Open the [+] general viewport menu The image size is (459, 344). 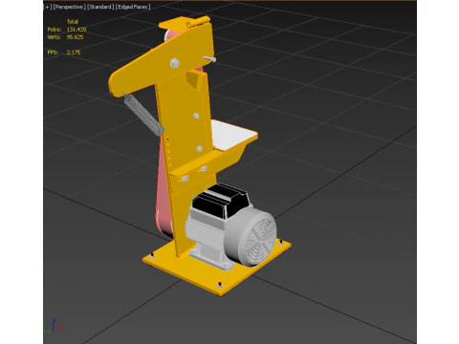coord(48,7)
